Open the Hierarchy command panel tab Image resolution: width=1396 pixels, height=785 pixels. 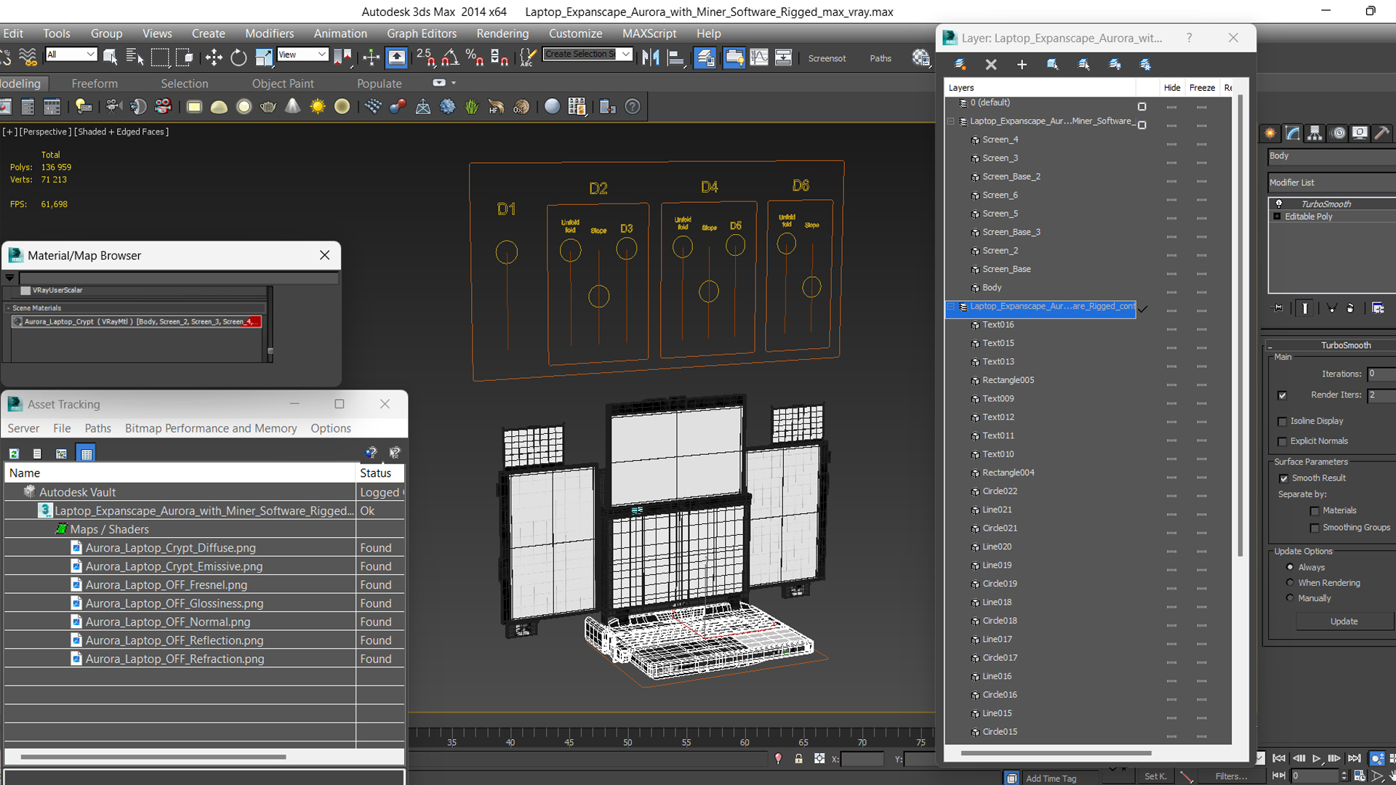(1315, 133)
